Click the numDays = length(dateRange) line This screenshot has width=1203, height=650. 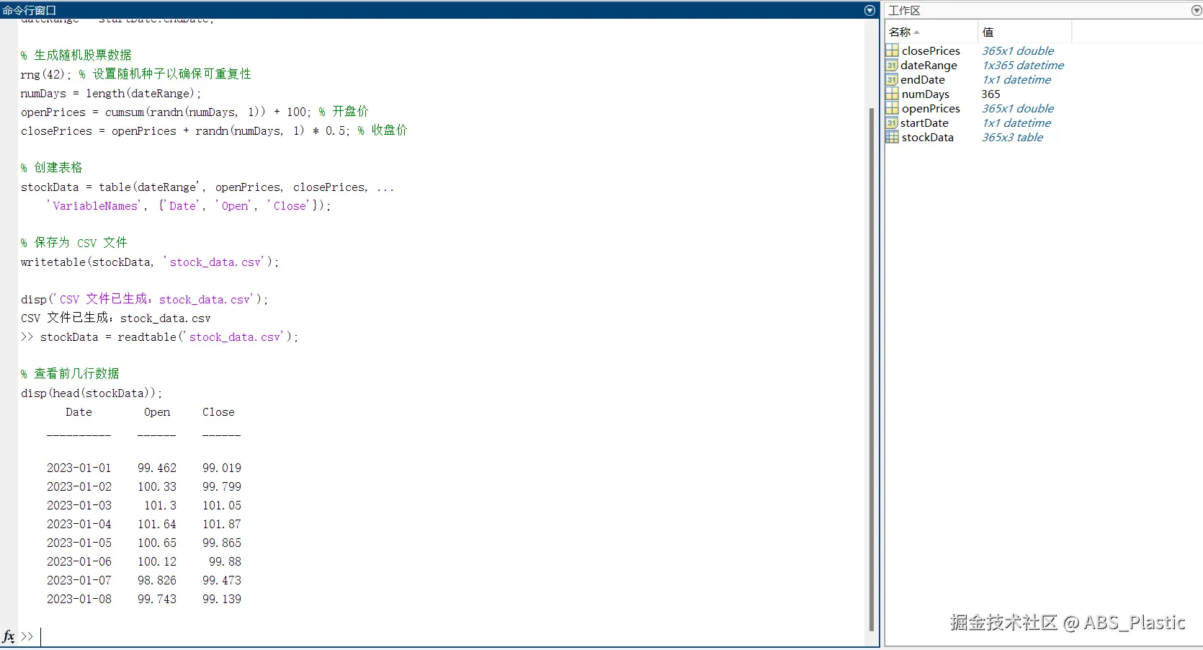click(111, 93)
